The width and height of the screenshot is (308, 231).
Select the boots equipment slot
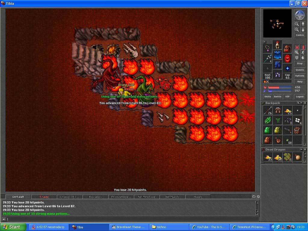[x=277, y=75]
